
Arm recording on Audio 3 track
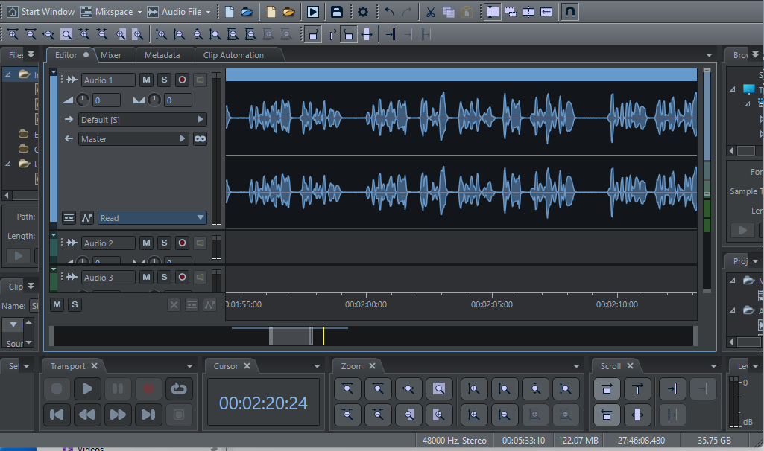tap(182, 278)
